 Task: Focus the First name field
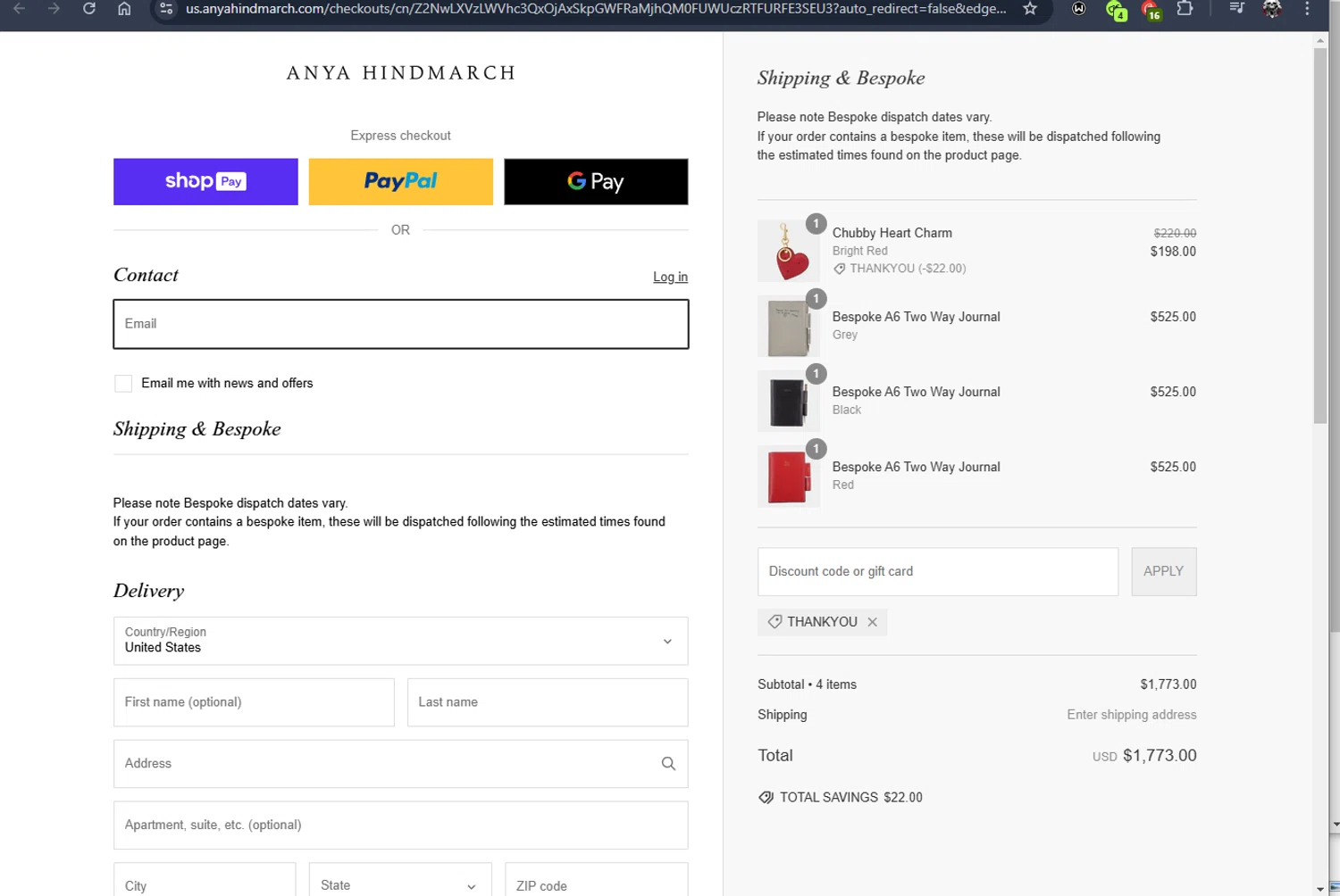pyautogui.click(x=254, y=702)
